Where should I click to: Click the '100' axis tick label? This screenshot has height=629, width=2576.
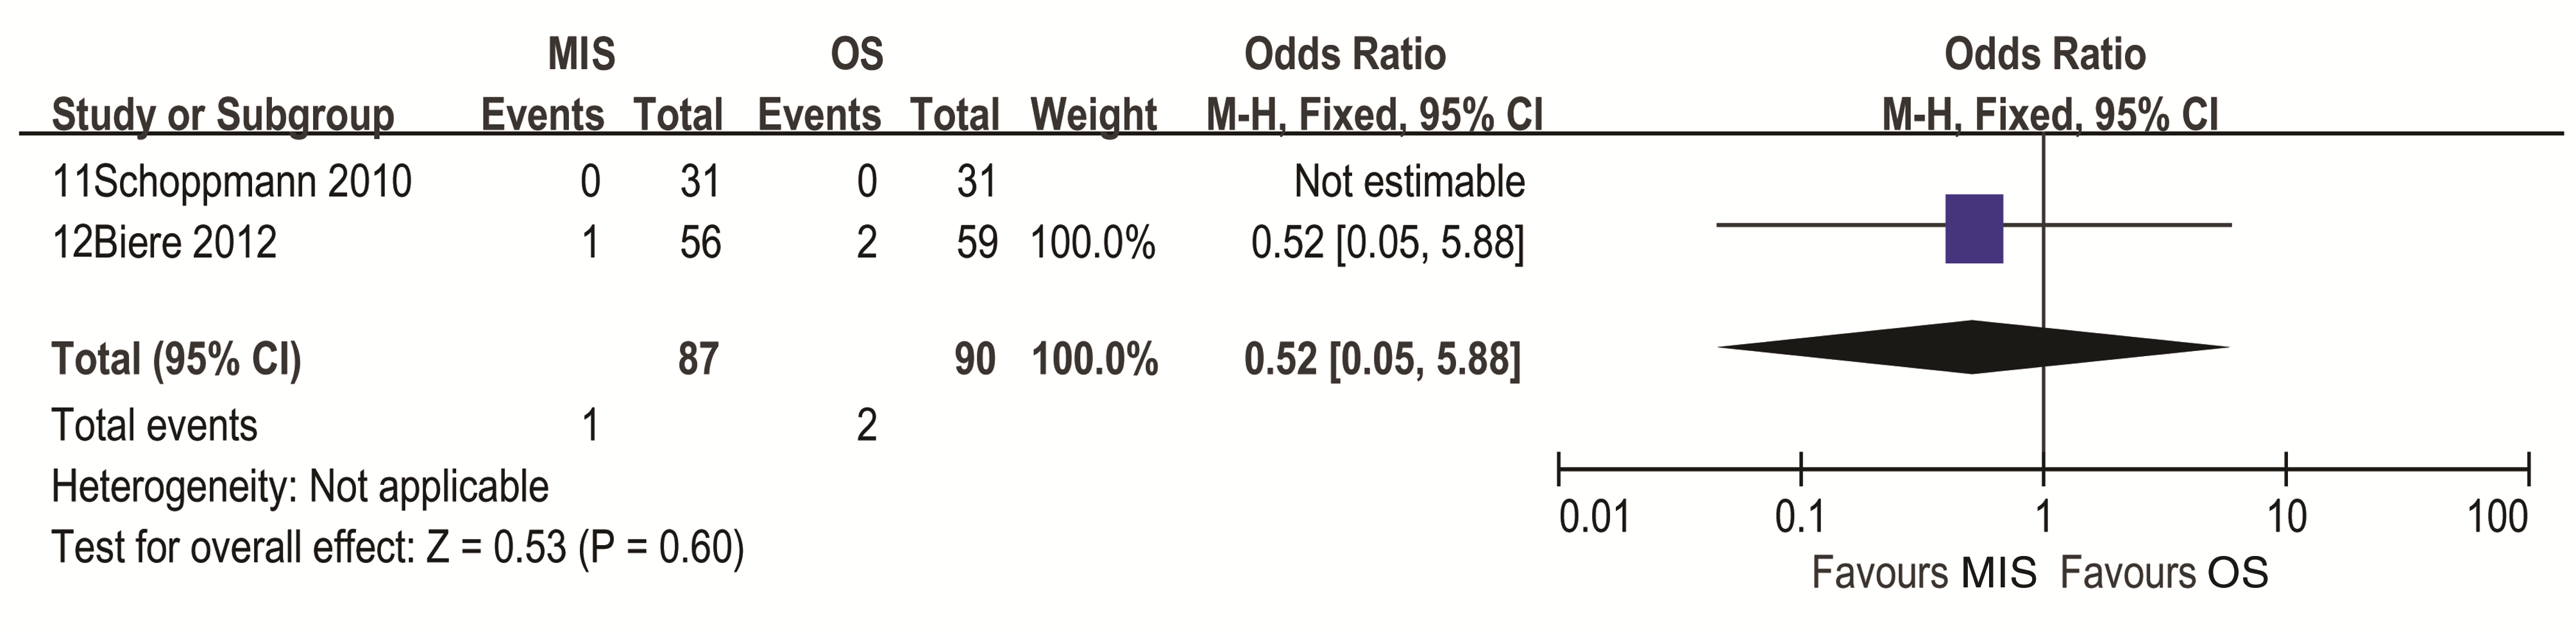coord(2497,517)
